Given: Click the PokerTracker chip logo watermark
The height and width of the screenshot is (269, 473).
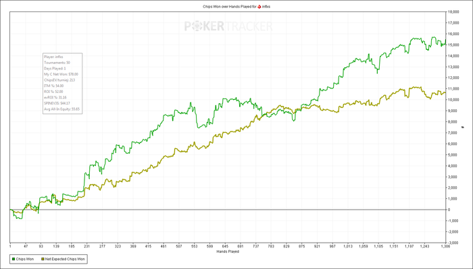Looking at the screenshot, I should [197, 26].
